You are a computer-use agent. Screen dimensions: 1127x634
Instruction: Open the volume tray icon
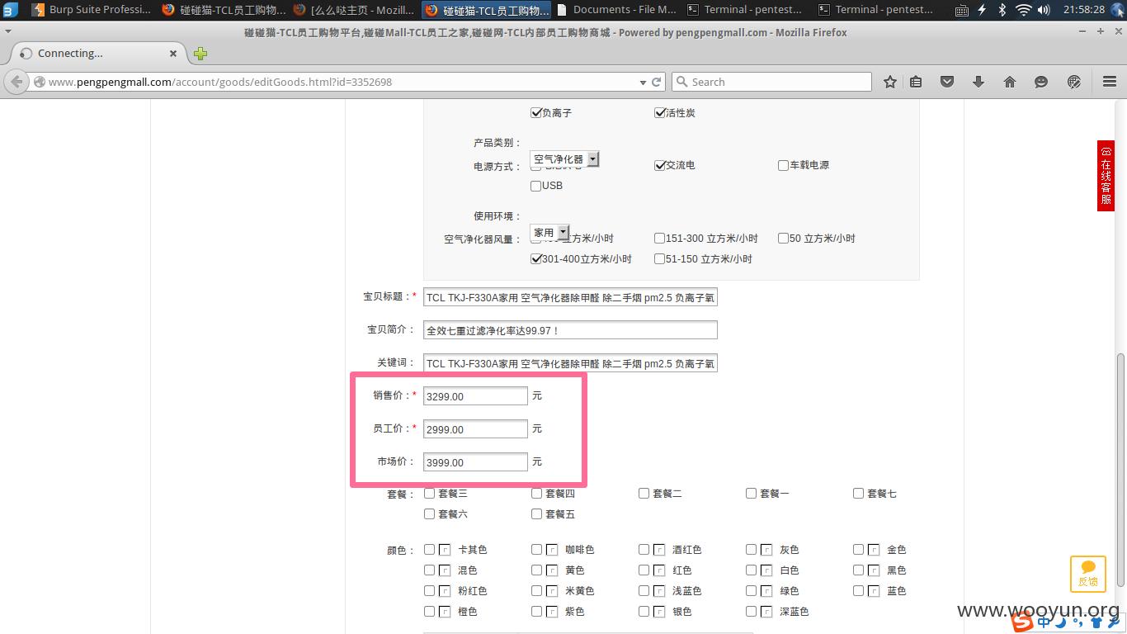coord(1044,10)
